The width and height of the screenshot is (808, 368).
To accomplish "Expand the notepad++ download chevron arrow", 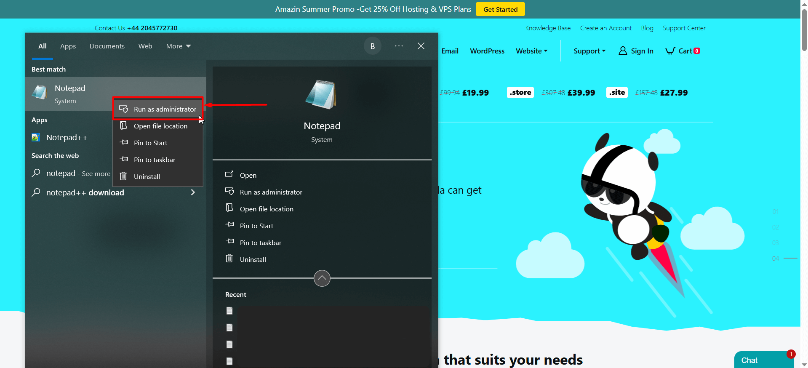I will [x=193, y=192].
